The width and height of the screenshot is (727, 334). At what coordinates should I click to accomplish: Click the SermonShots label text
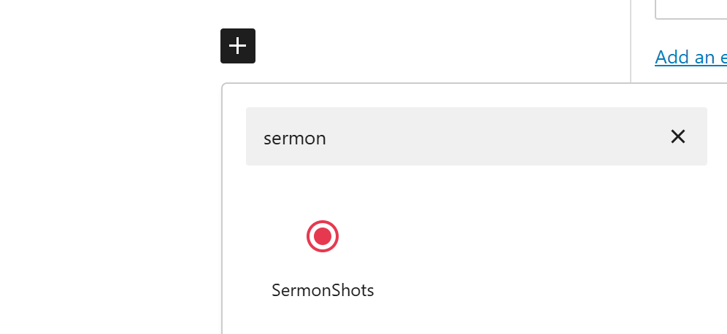(323, 290)
